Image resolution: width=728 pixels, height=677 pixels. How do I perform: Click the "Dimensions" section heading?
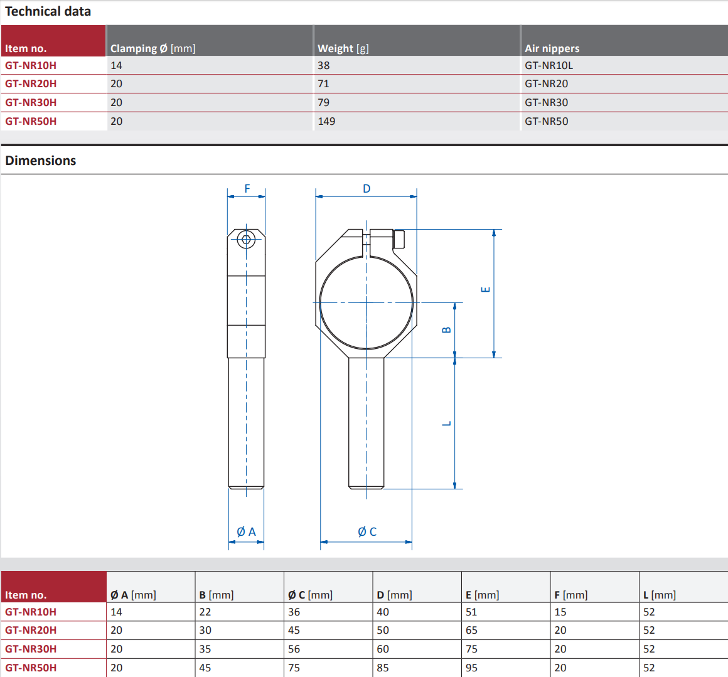click(x=40, y=161)
